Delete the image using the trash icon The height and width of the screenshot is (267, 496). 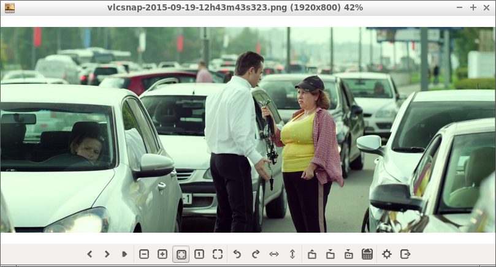pyautogui.click(x=367, y=254)
